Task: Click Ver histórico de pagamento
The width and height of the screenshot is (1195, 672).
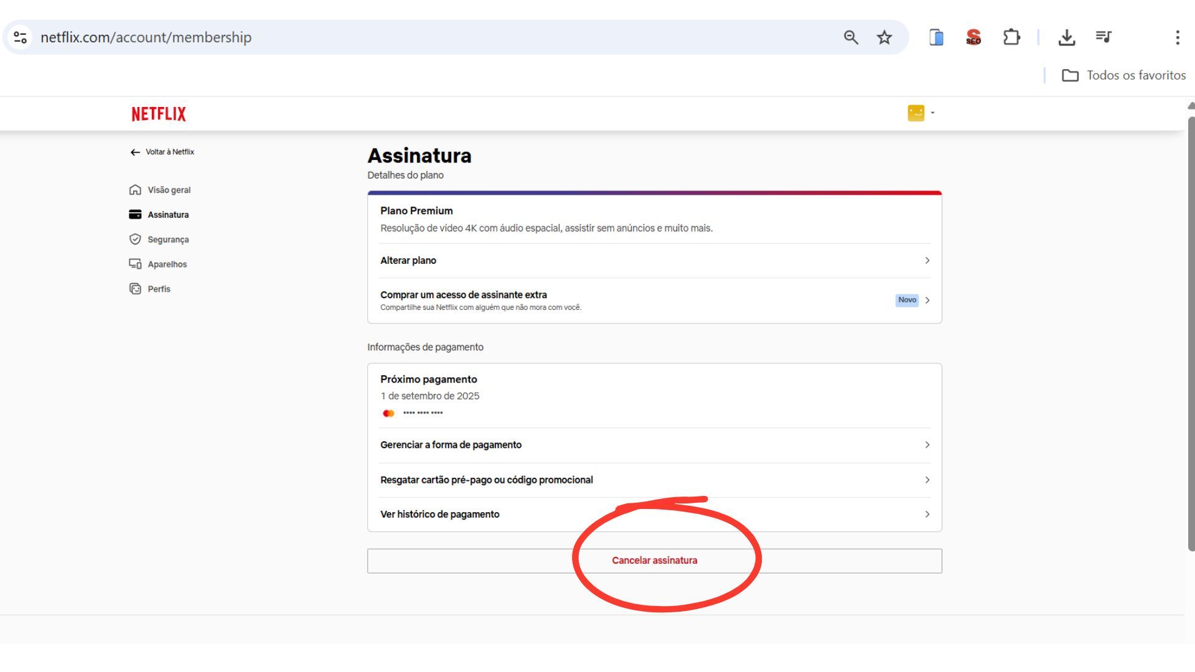Action: pos(655,514)
